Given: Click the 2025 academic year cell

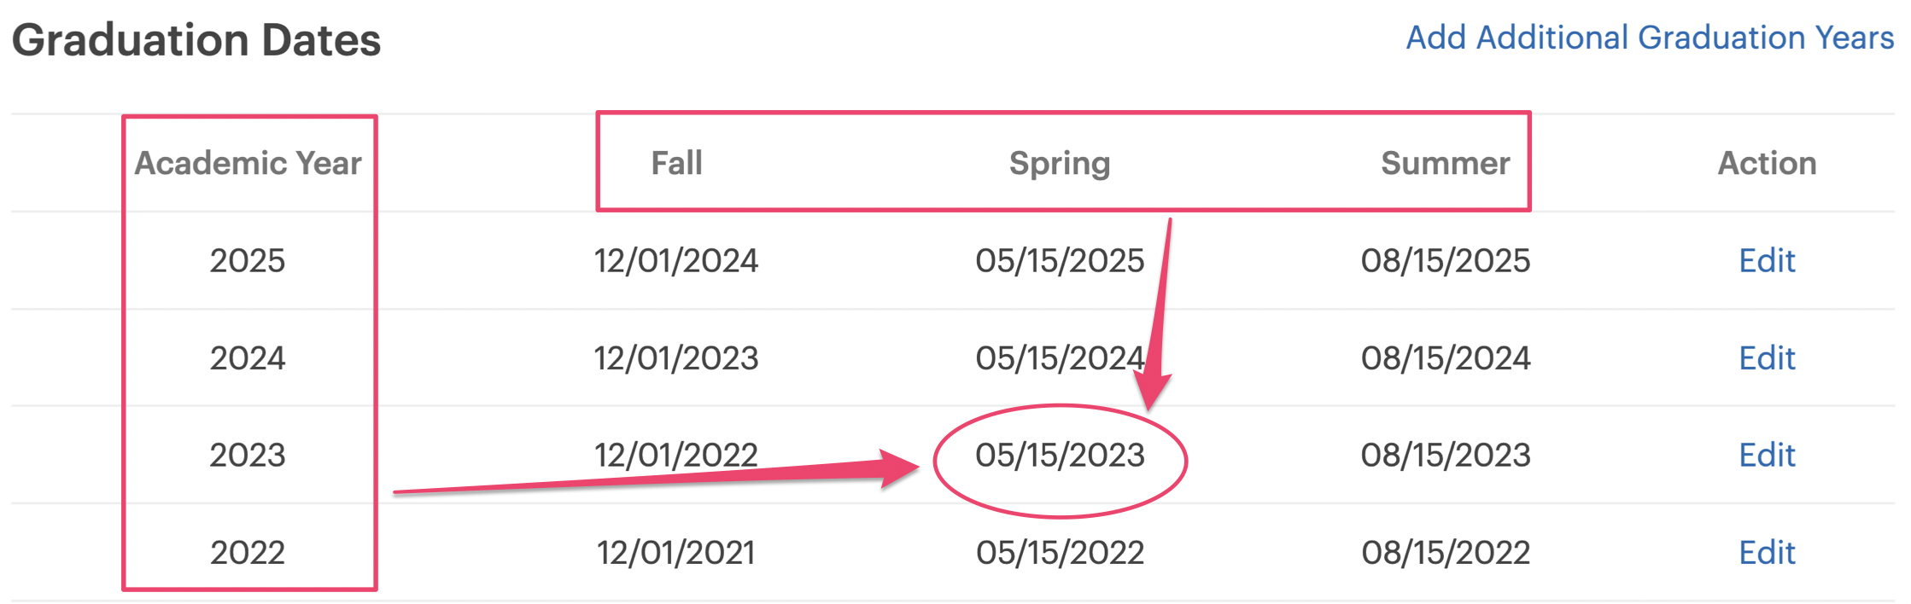Looking at the screenshot, I should pos(248,260).
